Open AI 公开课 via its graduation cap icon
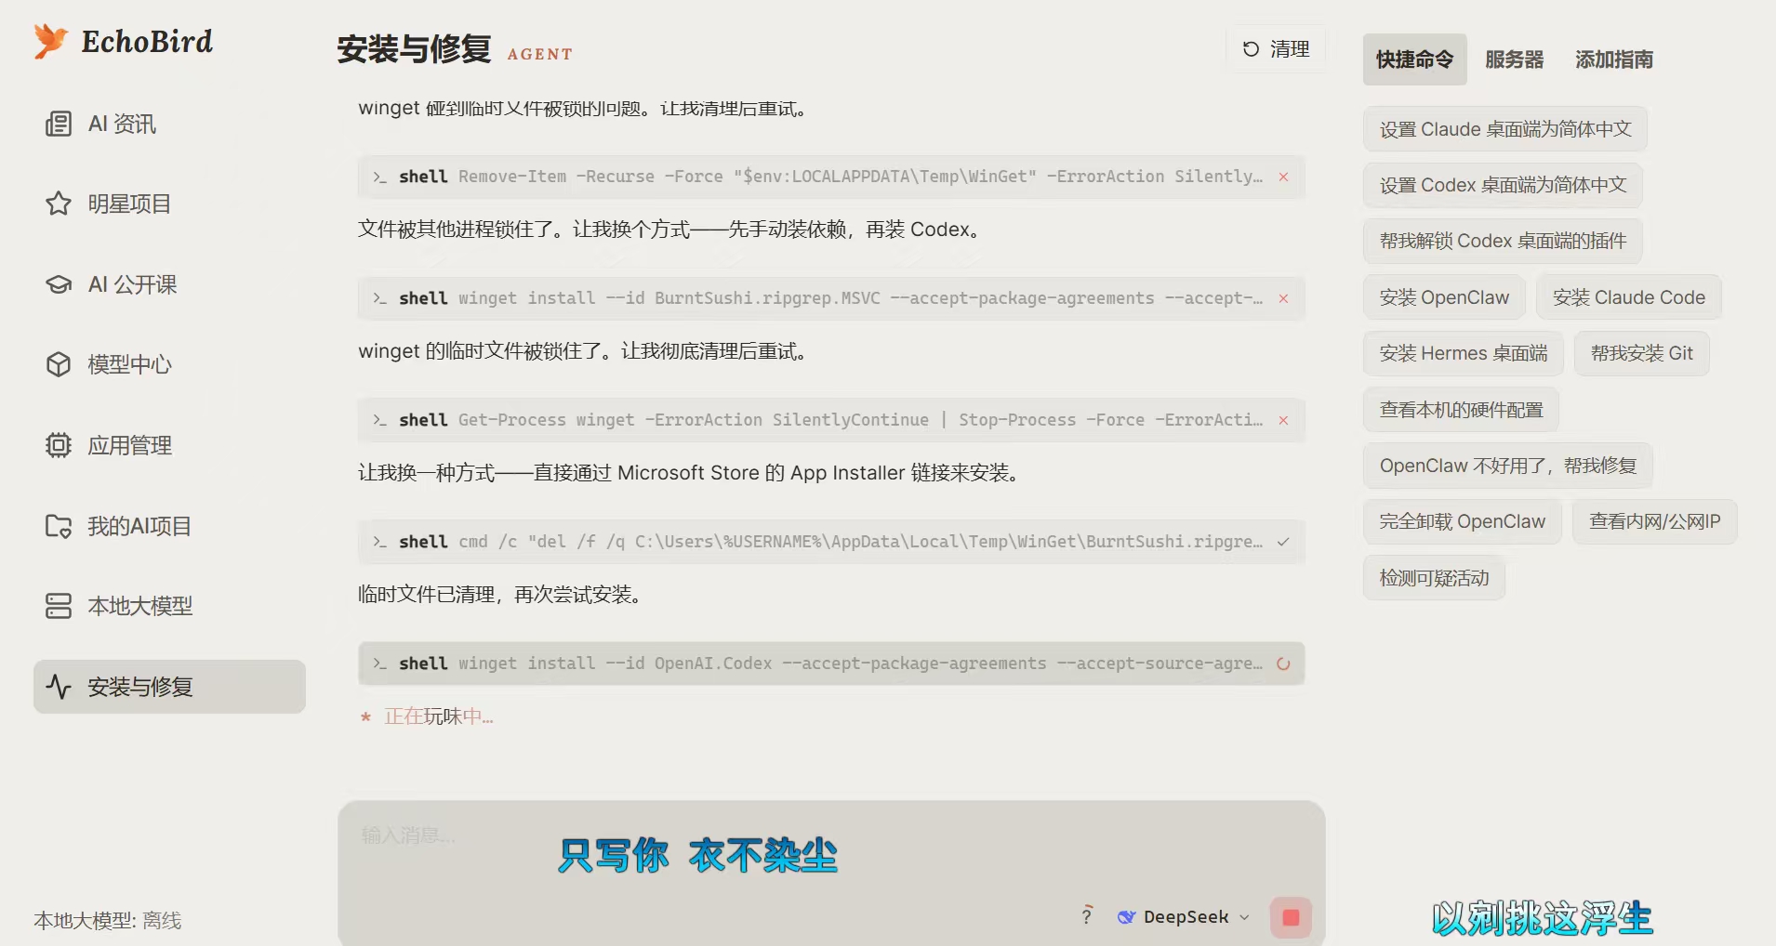 coord(59,284)
